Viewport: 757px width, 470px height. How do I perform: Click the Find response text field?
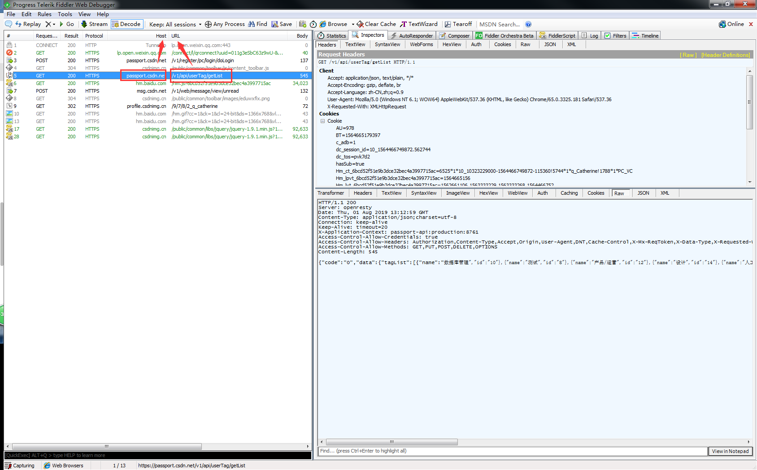(512, 451)
